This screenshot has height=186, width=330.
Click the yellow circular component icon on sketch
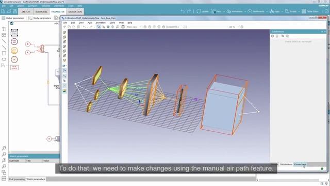(x=14, y=51)
